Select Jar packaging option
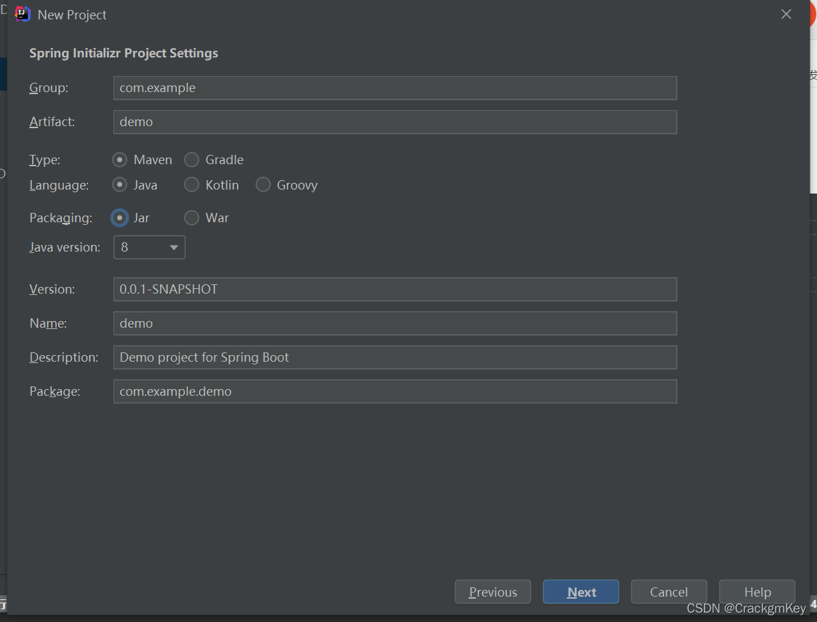Viewport: 817px width, 622px height. point(131,218)
